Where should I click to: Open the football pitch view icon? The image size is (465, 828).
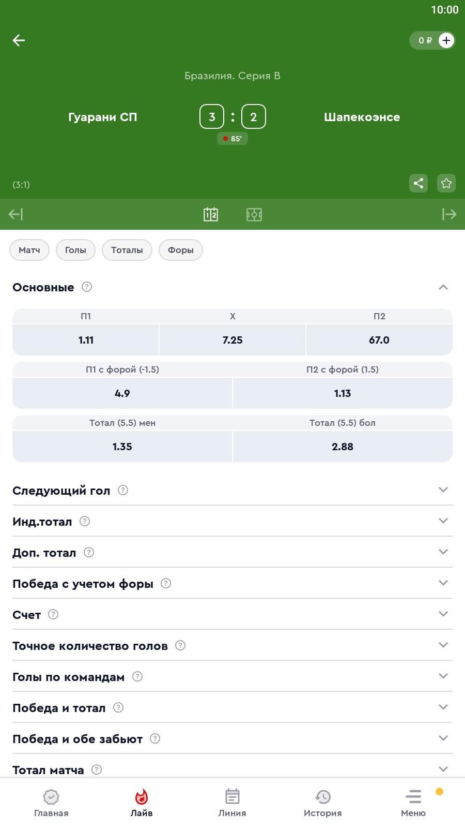[254, 214]
